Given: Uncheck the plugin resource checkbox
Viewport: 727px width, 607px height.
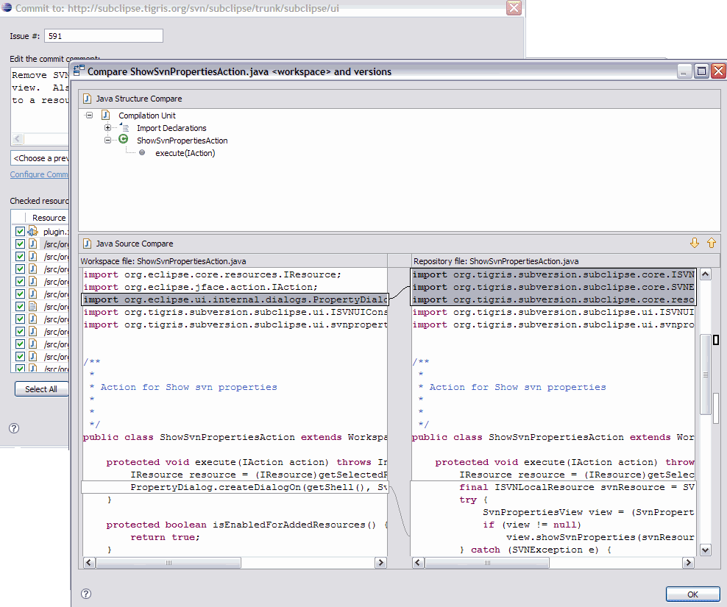Looking at the screenshot, I should pyautogui.click(x=20, y=231).
